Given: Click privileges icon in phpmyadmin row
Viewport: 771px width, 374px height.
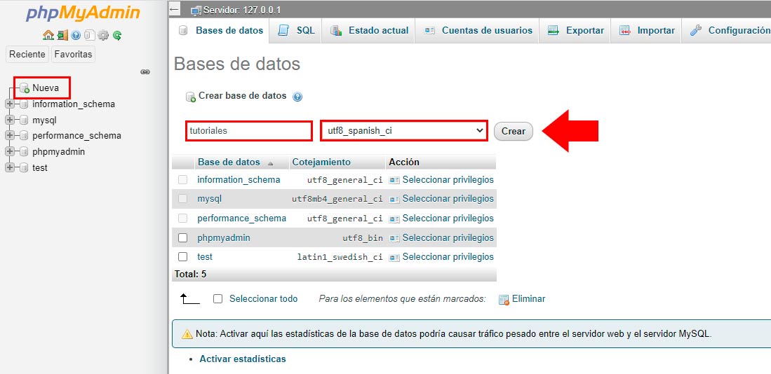Looking at the screenshot, I should pos(394,238).
